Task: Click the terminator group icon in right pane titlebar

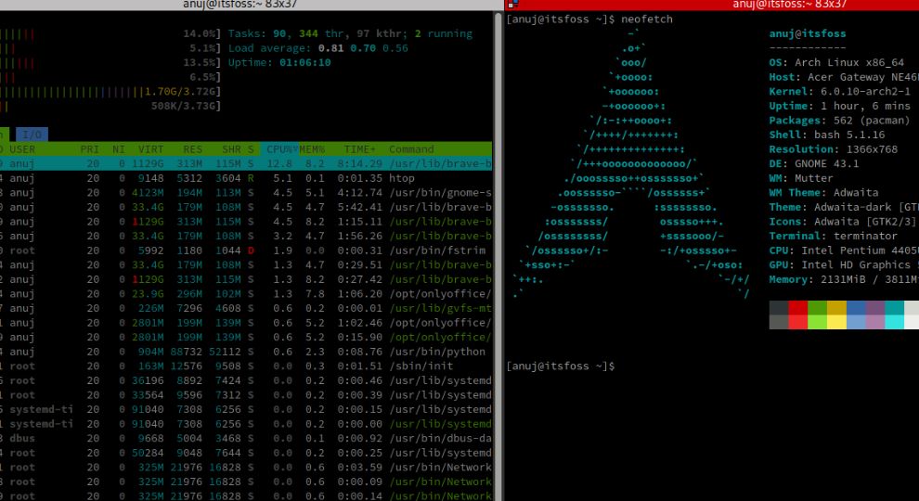Action: tap(512, 4)
